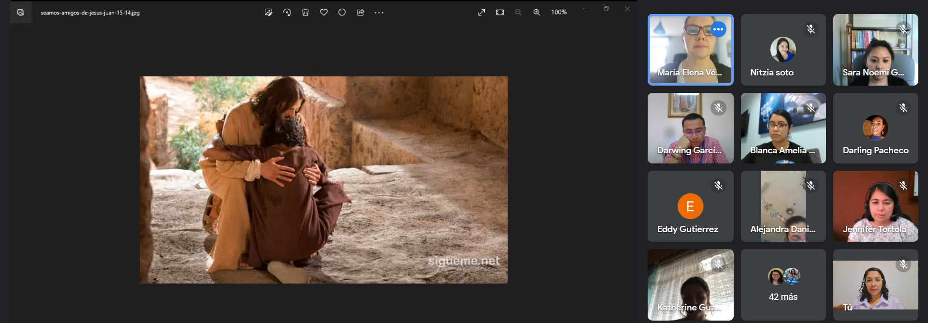Click muted microphone icon on Alejandra Dani tile
Viewport: 928px width, 323px height.
(811, 186)
